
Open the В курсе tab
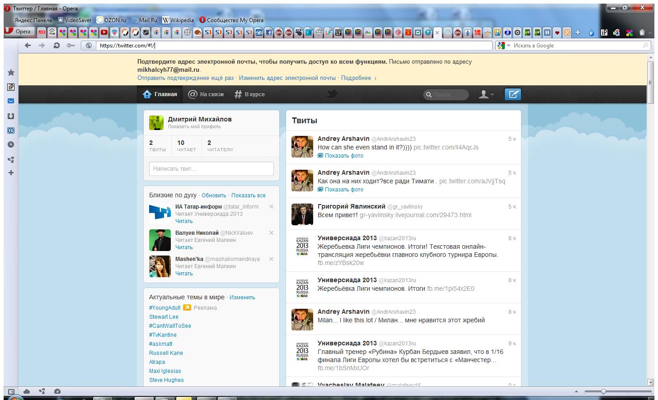click(x=249, y=94)
